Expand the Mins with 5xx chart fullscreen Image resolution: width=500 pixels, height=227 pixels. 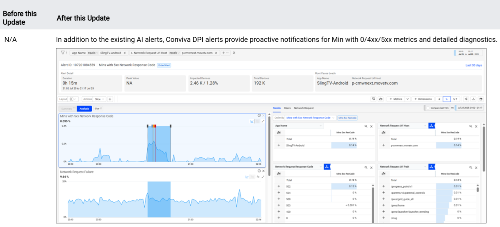263,121
